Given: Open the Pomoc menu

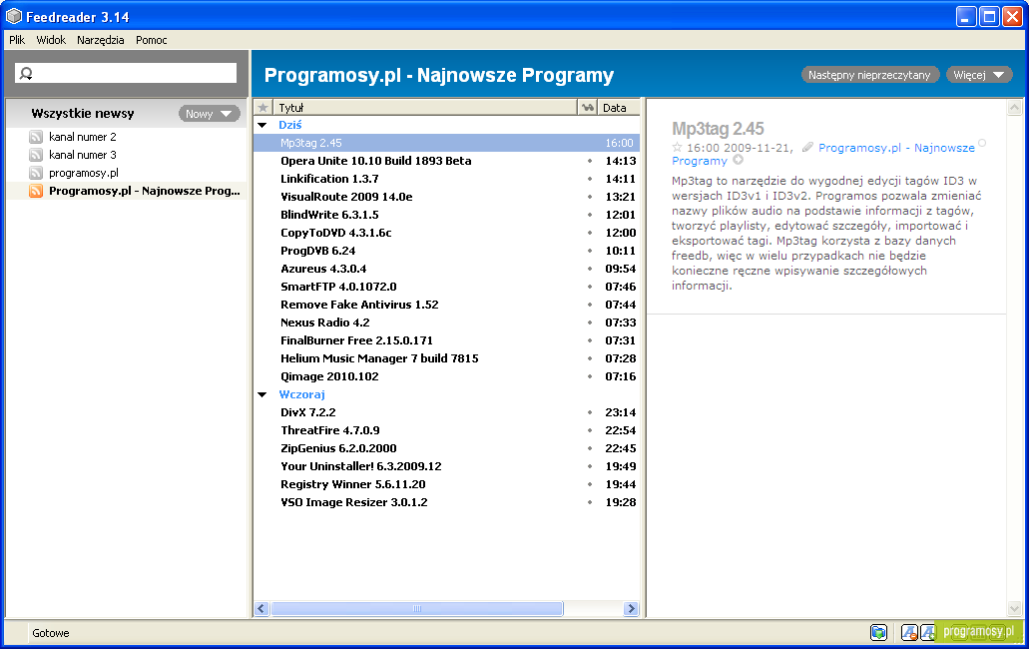Looking at the screenshot, I should click(152, 40).
